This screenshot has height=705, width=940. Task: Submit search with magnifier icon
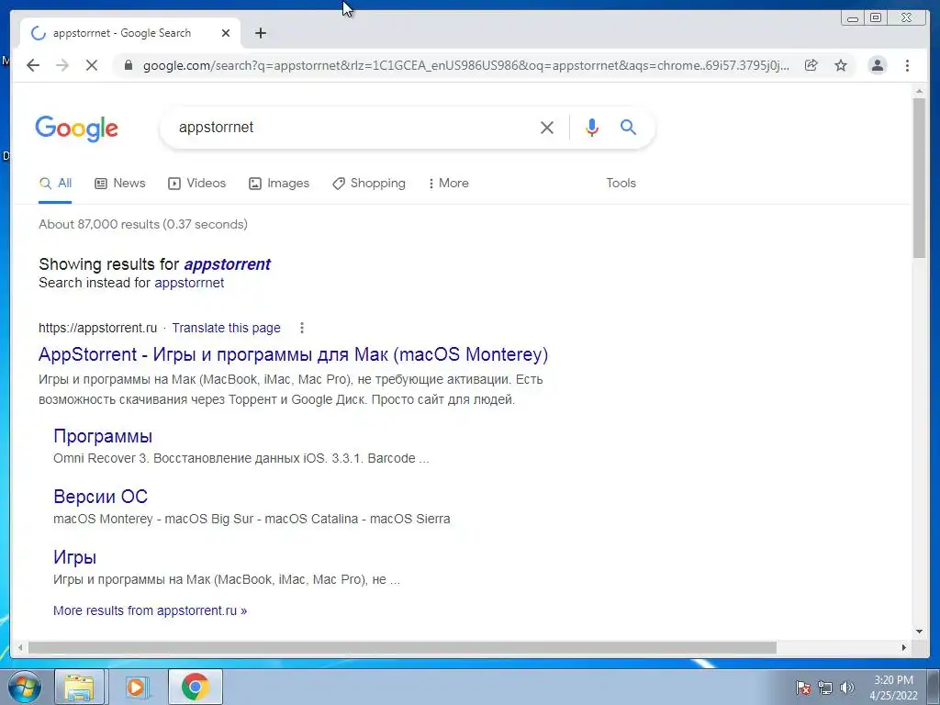[x=628, y=127]
